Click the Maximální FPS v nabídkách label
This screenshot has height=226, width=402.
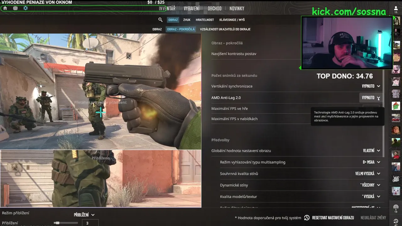[234, 119]
